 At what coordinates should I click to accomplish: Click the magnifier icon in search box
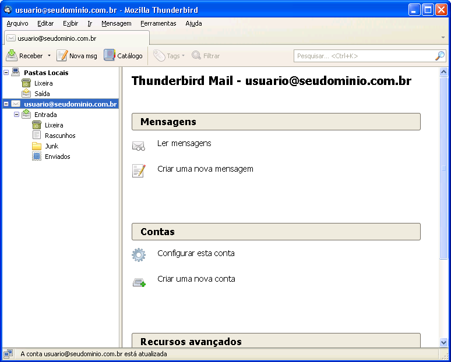(440, 56)
